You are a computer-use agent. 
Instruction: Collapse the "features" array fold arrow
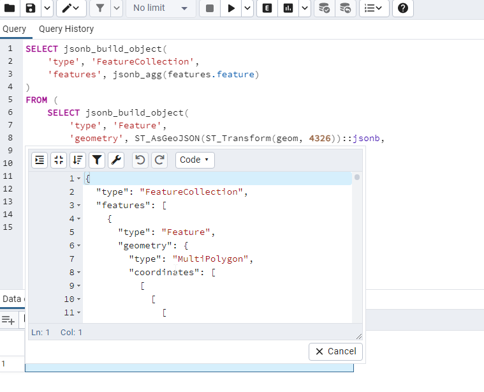(x=78, y=206)
